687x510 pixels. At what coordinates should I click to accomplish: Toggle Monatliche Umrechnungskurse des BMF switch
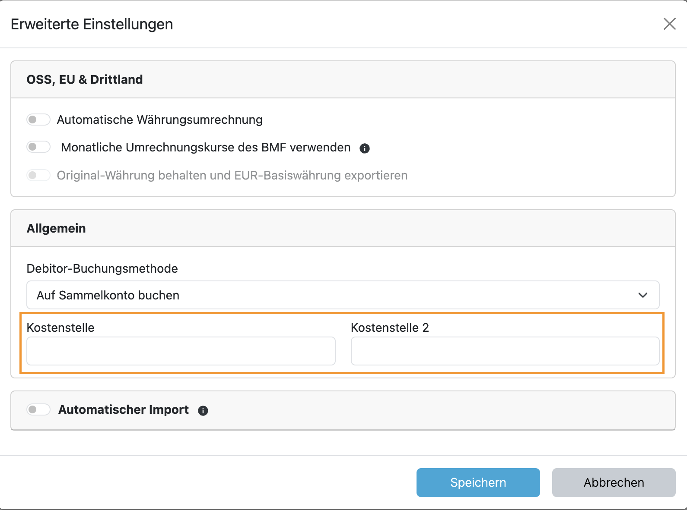38,147
